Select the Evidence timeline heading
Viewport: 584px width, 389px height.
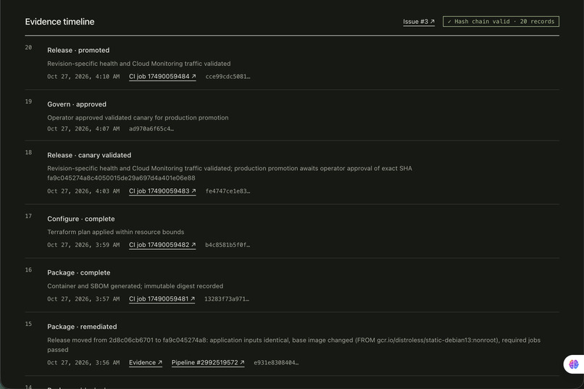(x=59, y=22)
